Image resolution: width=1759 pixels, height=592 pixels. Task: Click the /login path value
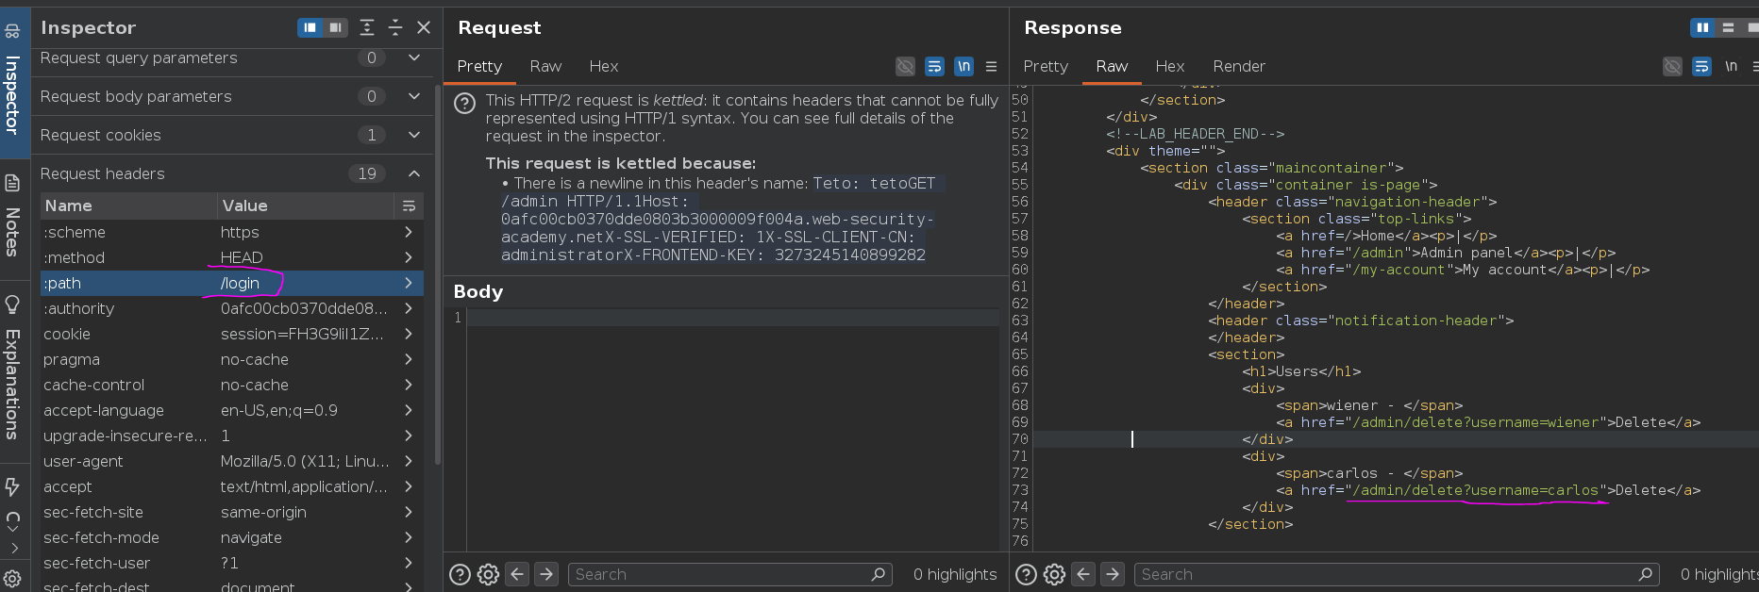click(x=240, y=283)
